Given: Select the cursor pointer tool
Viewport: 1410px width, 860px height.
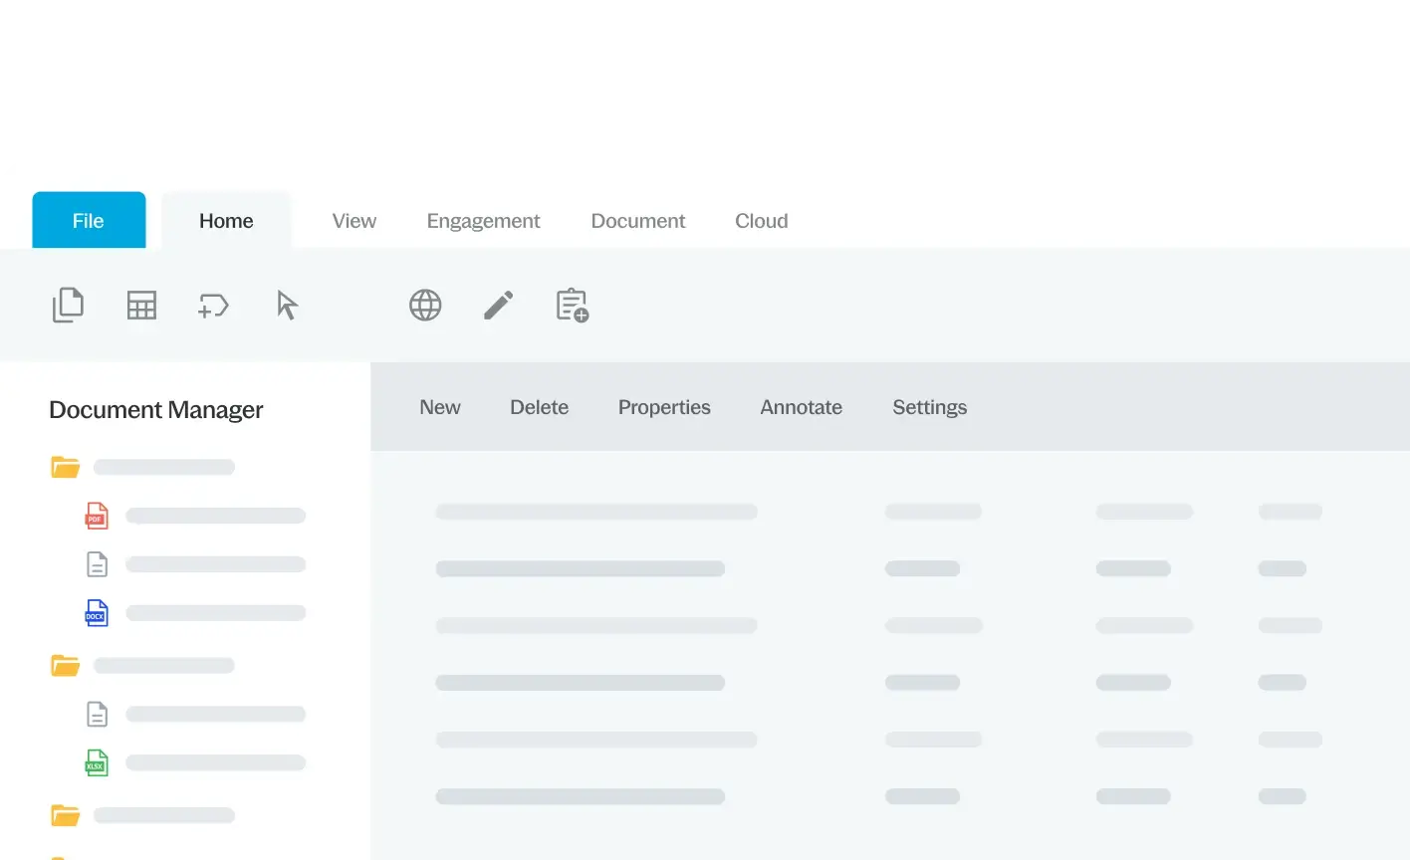Looking at the screenshot, I should click(287, 305).
